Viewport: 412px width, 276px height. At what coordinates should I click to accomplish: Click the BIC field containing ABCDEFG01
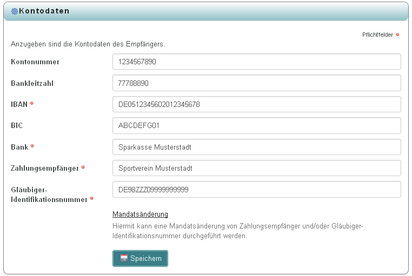[256, 125]
